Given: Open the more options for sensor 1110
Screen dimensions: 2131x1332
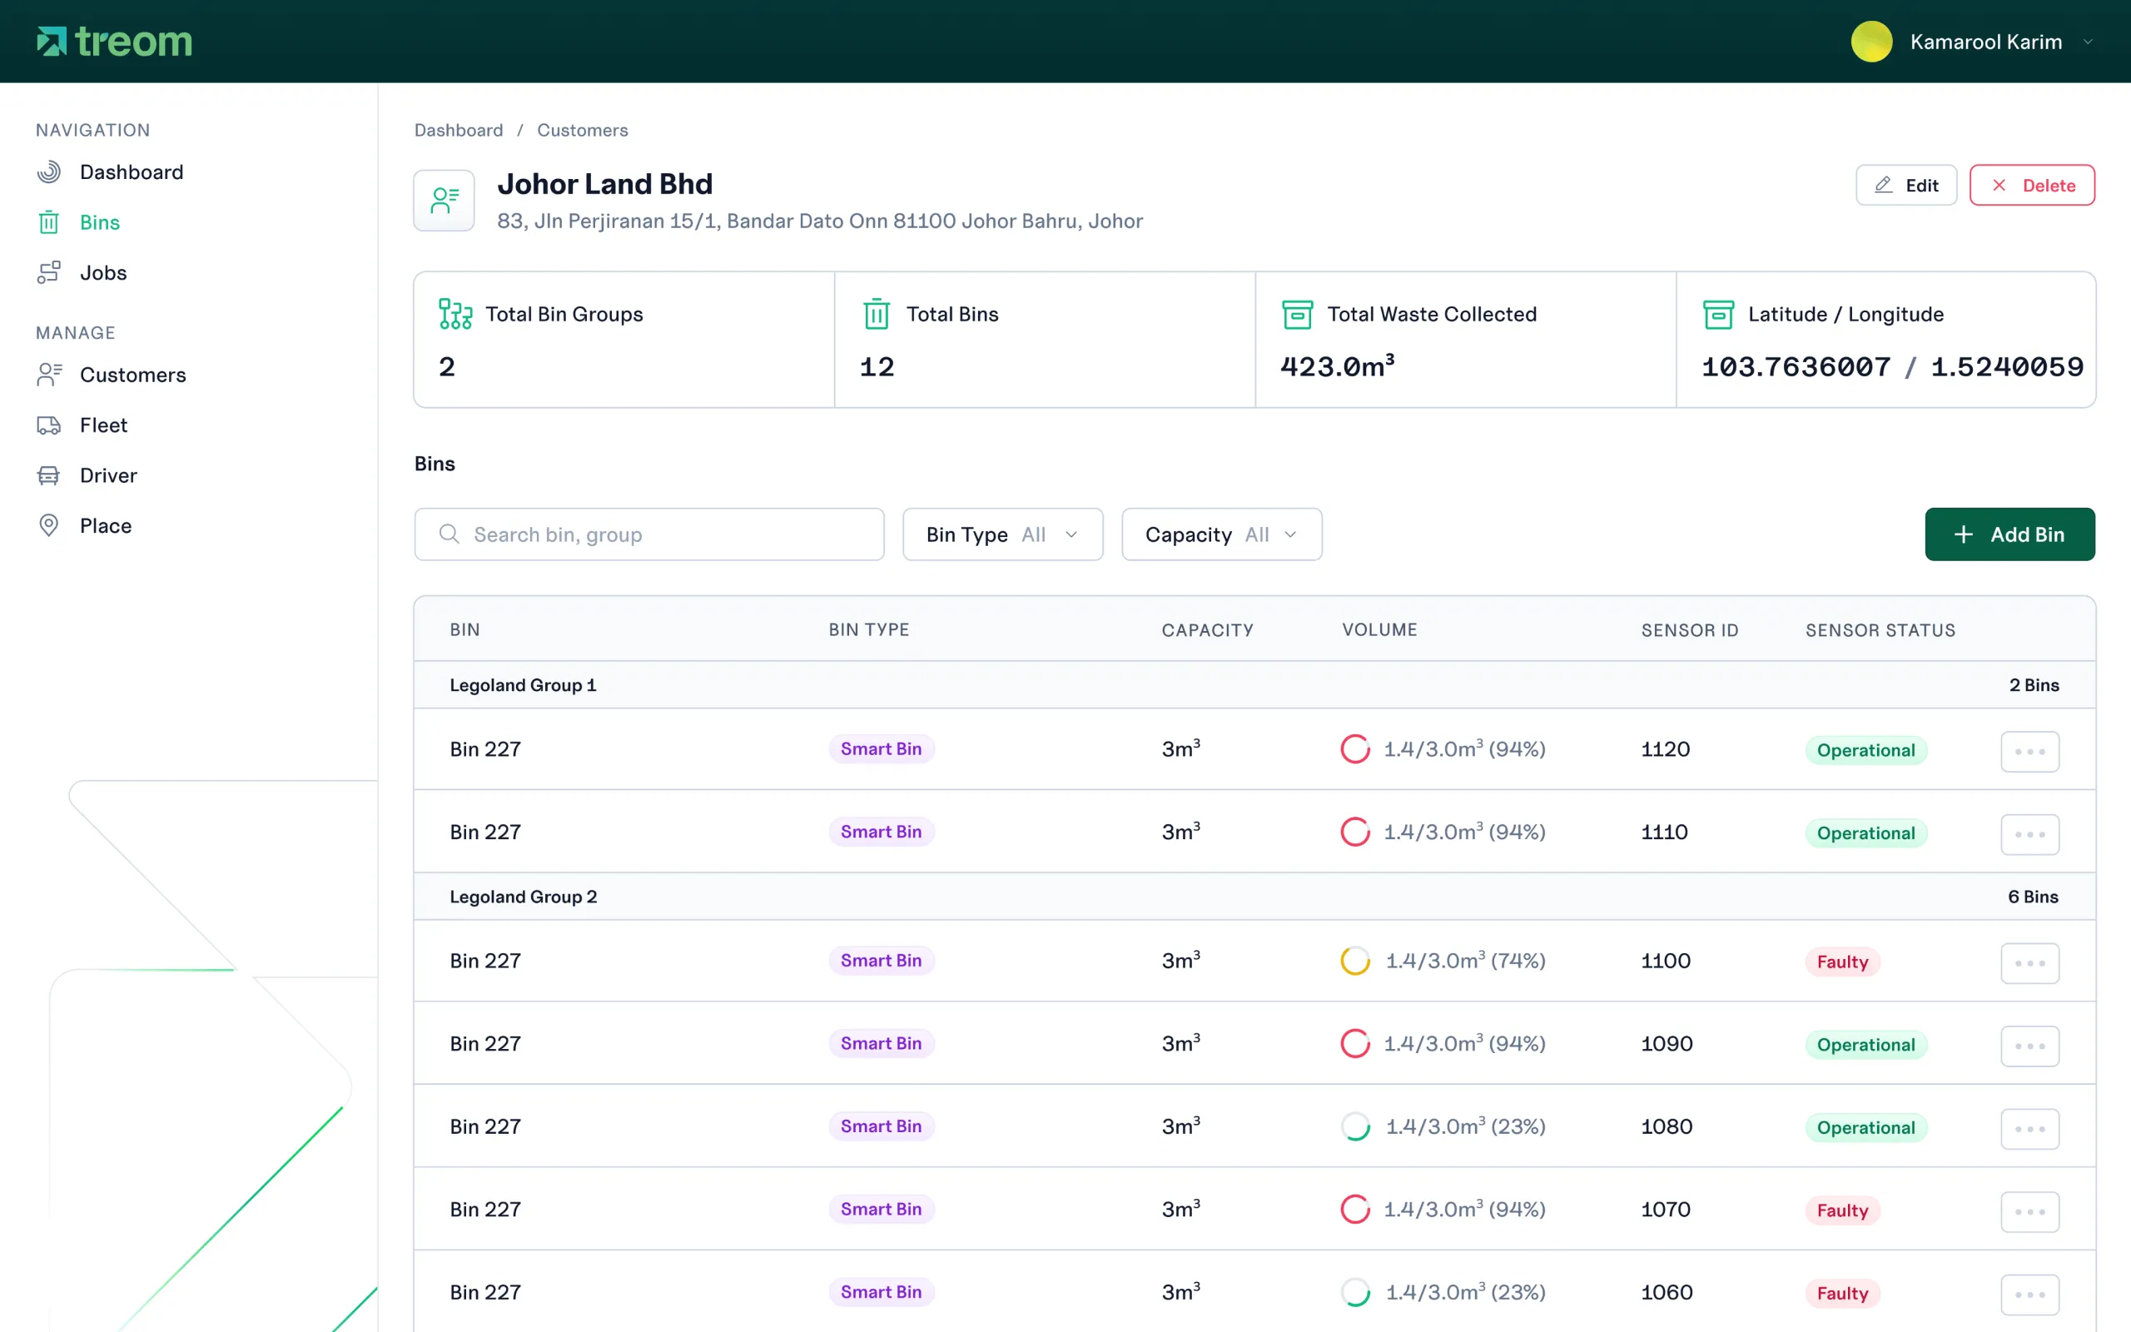Looking at the screenshot, I should [x=2029, y=834].
